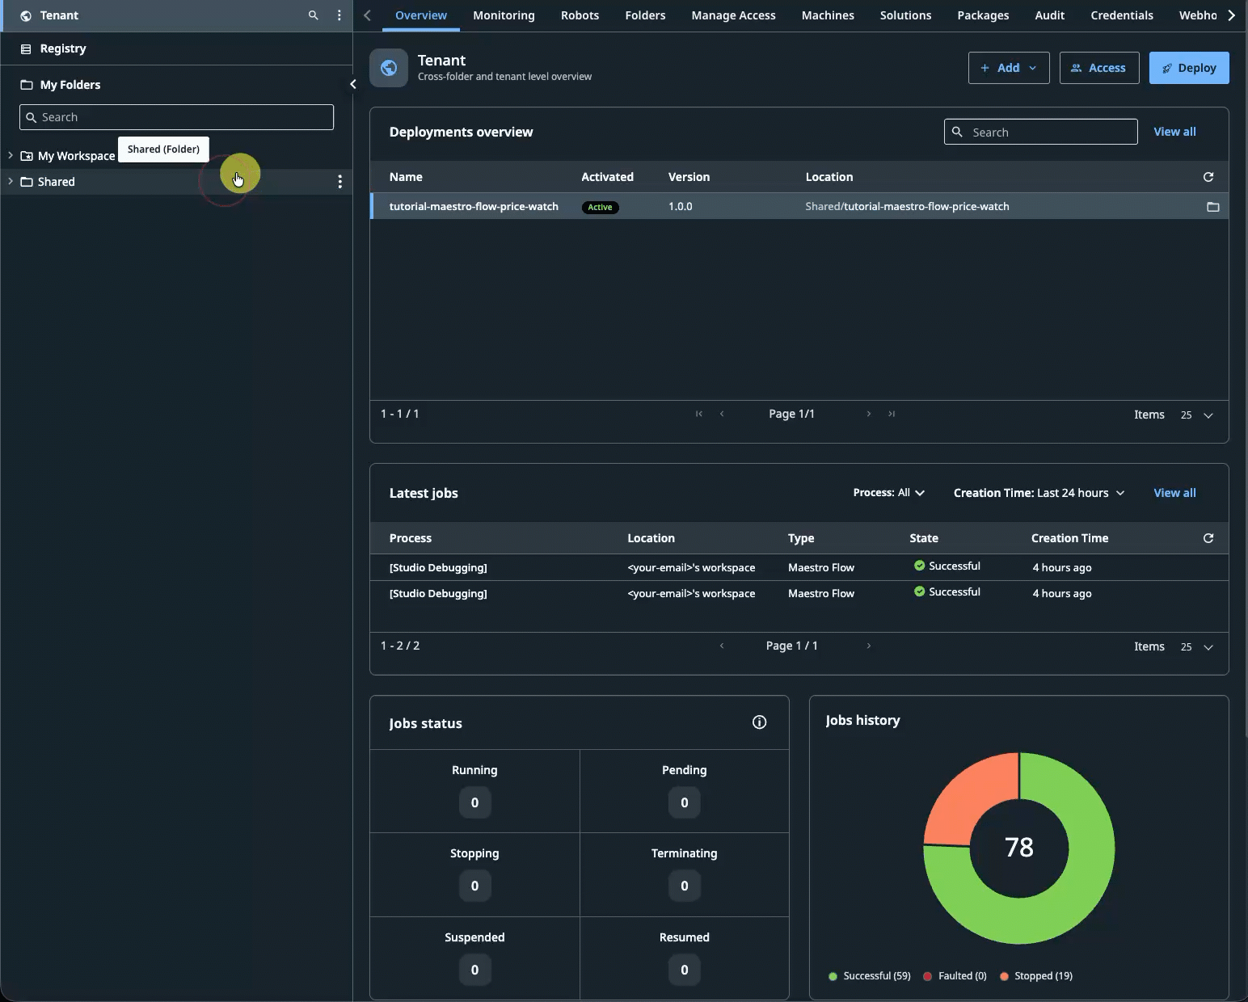
Task: Go to next page in Latest jobs pagination
Action: tap(869, 646)
